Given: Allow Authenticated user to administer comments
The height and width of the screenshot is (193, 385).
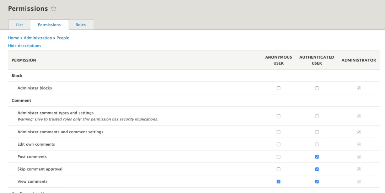Looking at the screenshot, I should click(317, 132).
